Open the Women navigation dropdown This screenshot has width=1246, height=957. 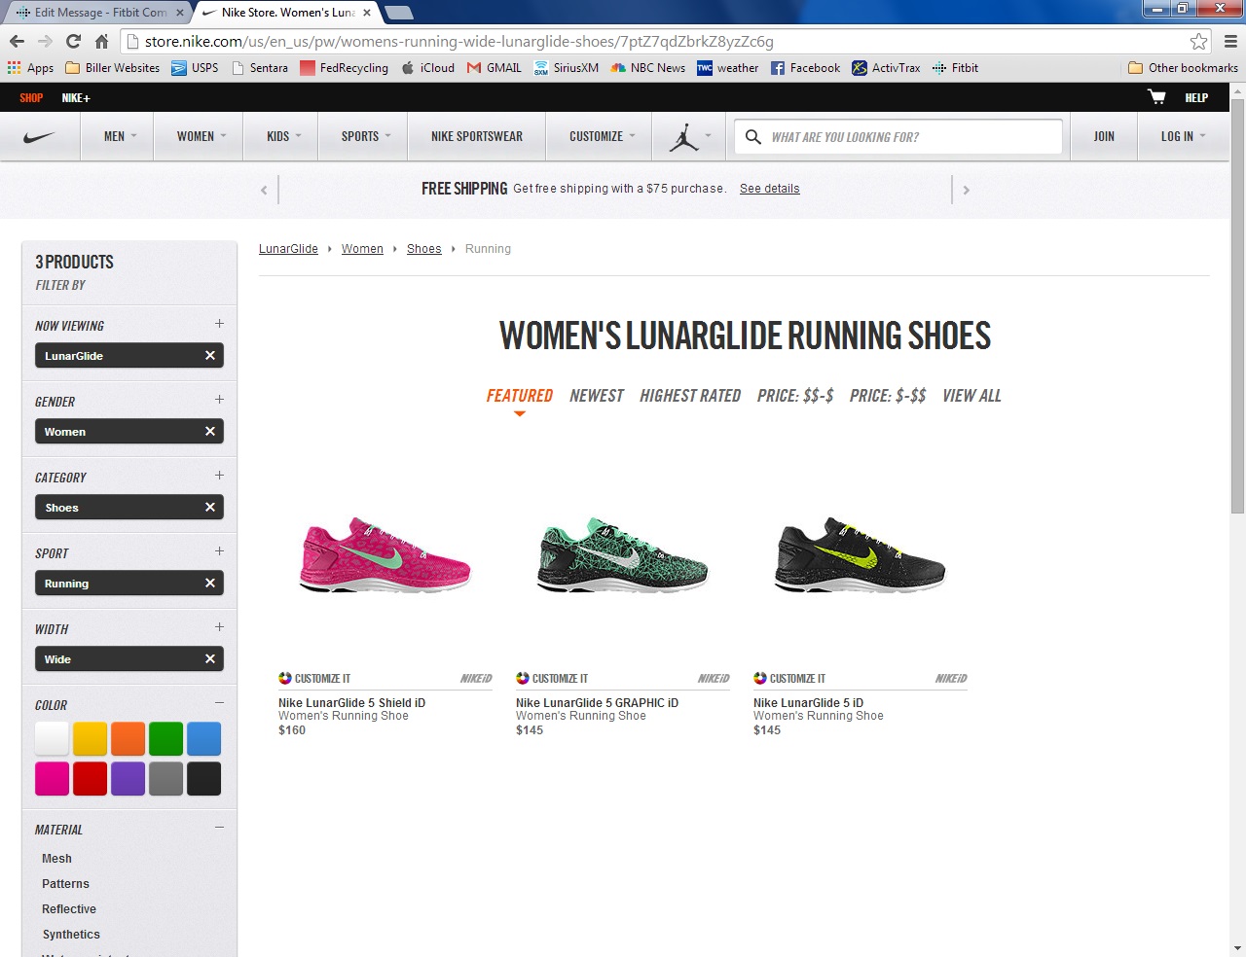pos(201,137)
